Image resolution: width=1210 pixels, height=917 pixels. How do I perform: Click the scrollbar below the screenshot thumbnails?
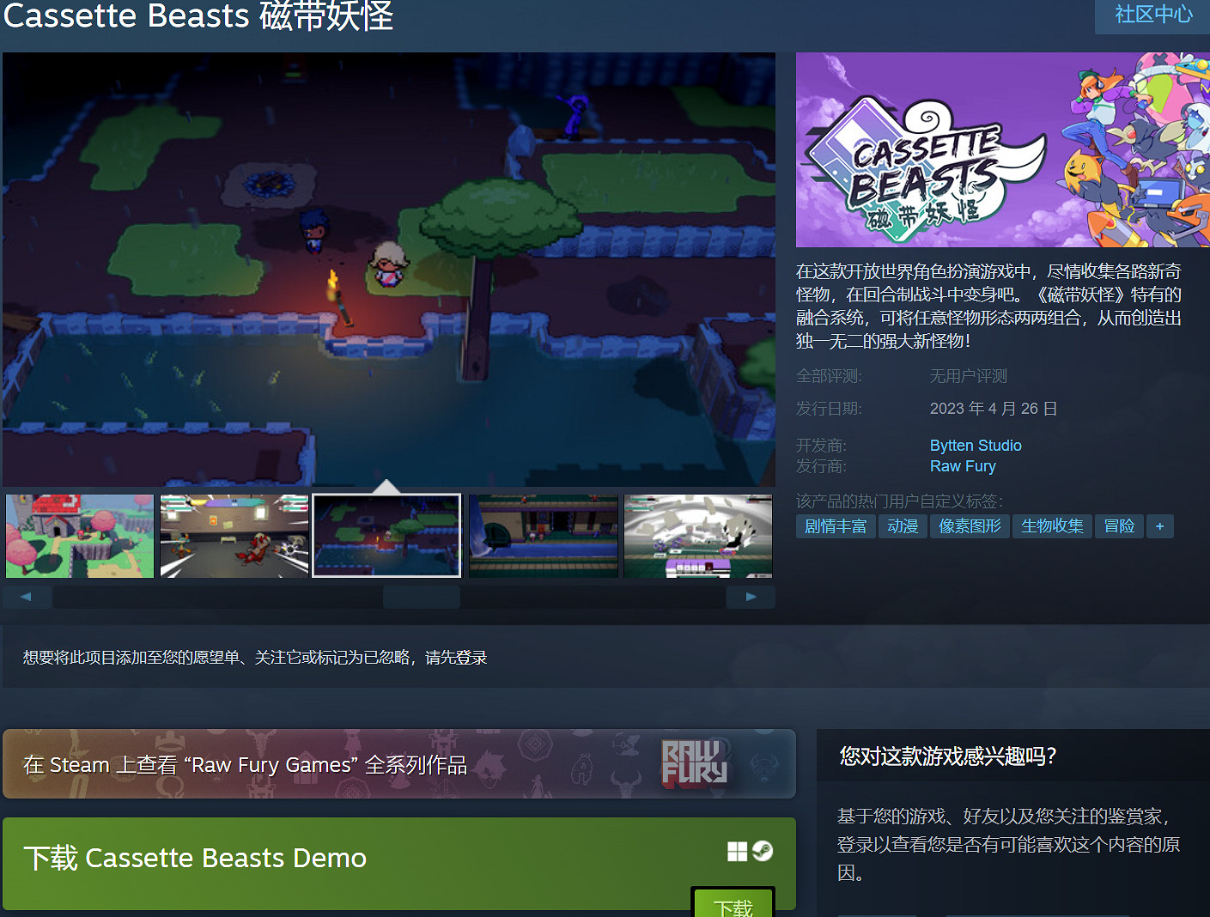click(x=421, y=596)
